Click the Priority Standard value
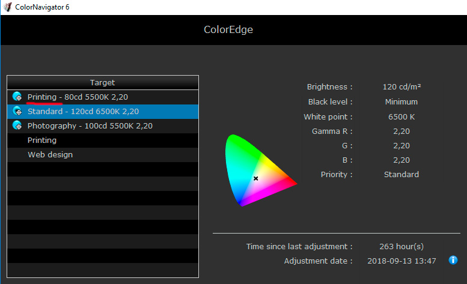Image resolution: width=467 pixels, height=284 pixels. point(401,175)
